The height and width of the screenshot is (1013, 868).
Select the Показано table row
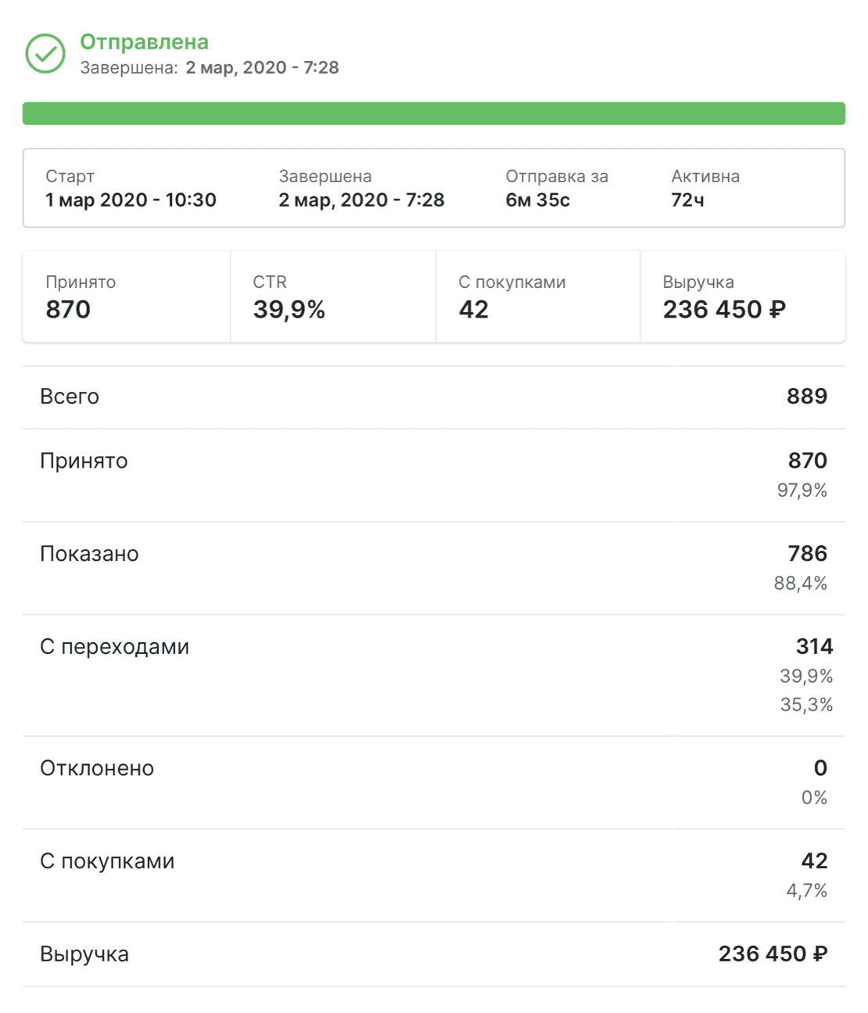click(434, 569)
